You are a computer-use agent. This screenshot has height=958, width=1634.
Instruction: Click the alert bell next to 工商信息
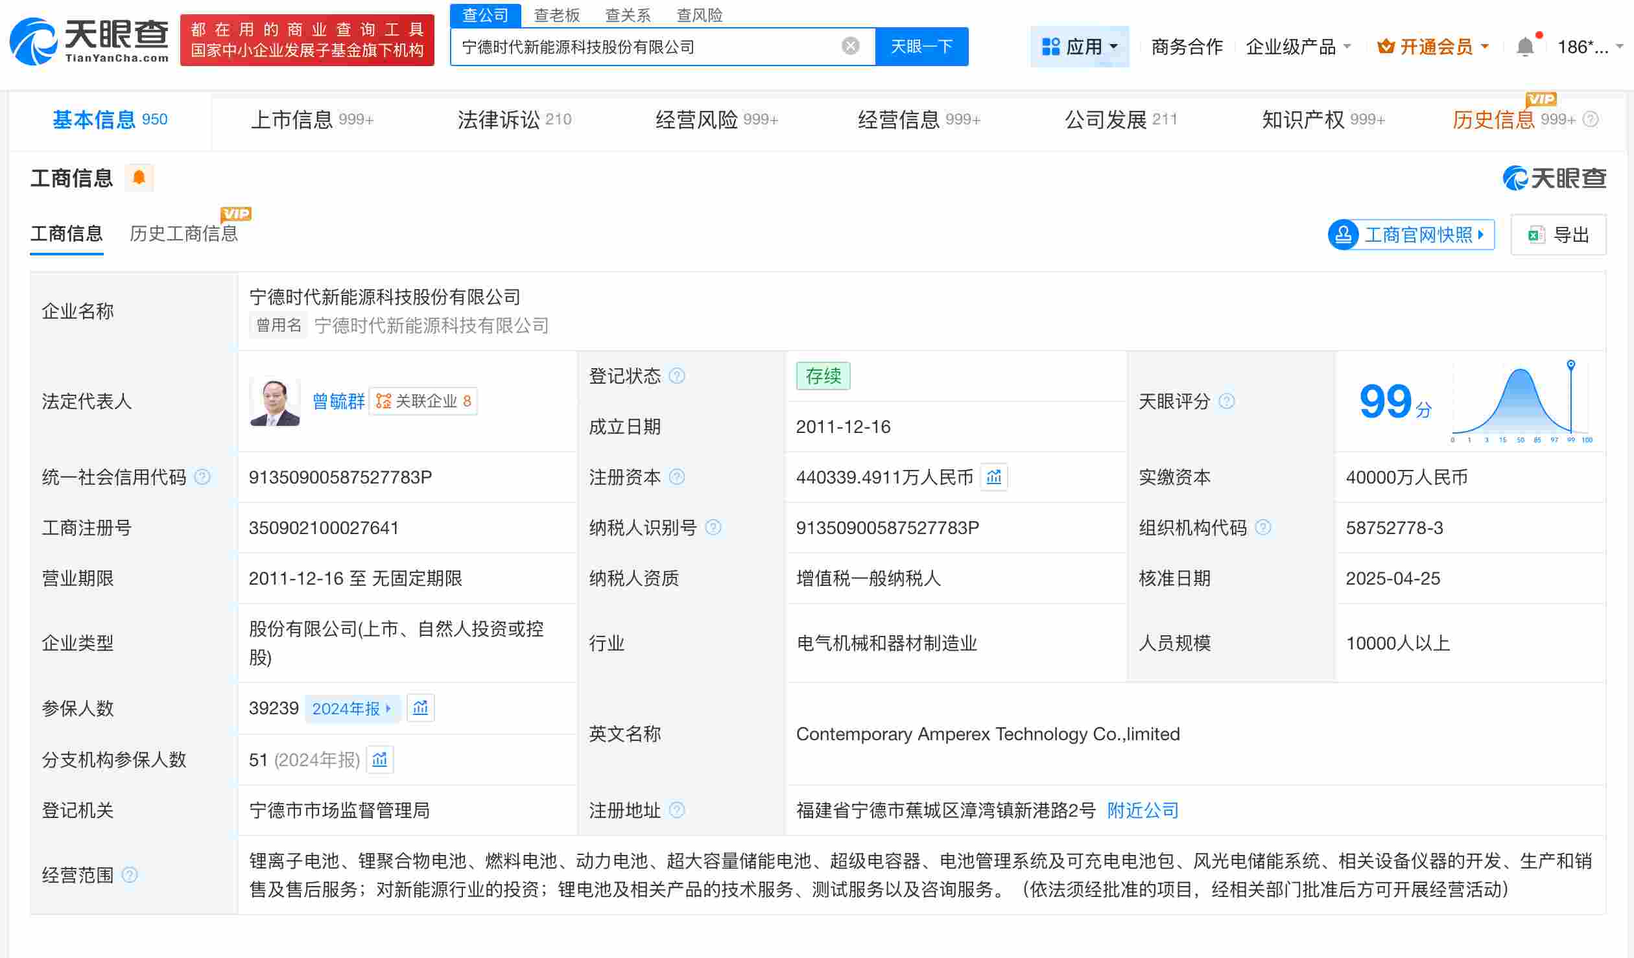tap(139, 176)
